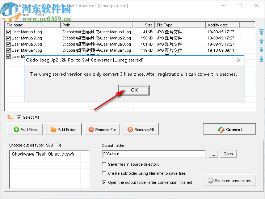Move selected file up arrow icon
265x199 pixels.
coord(261,41)
